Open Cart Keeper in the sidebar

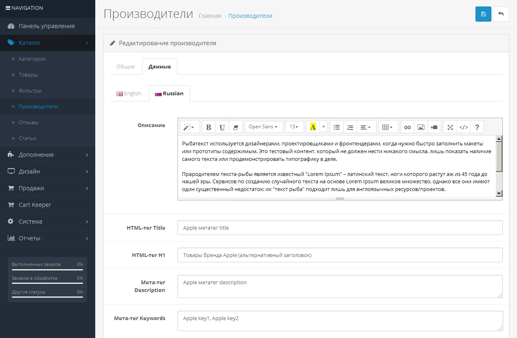pos(48,205)
